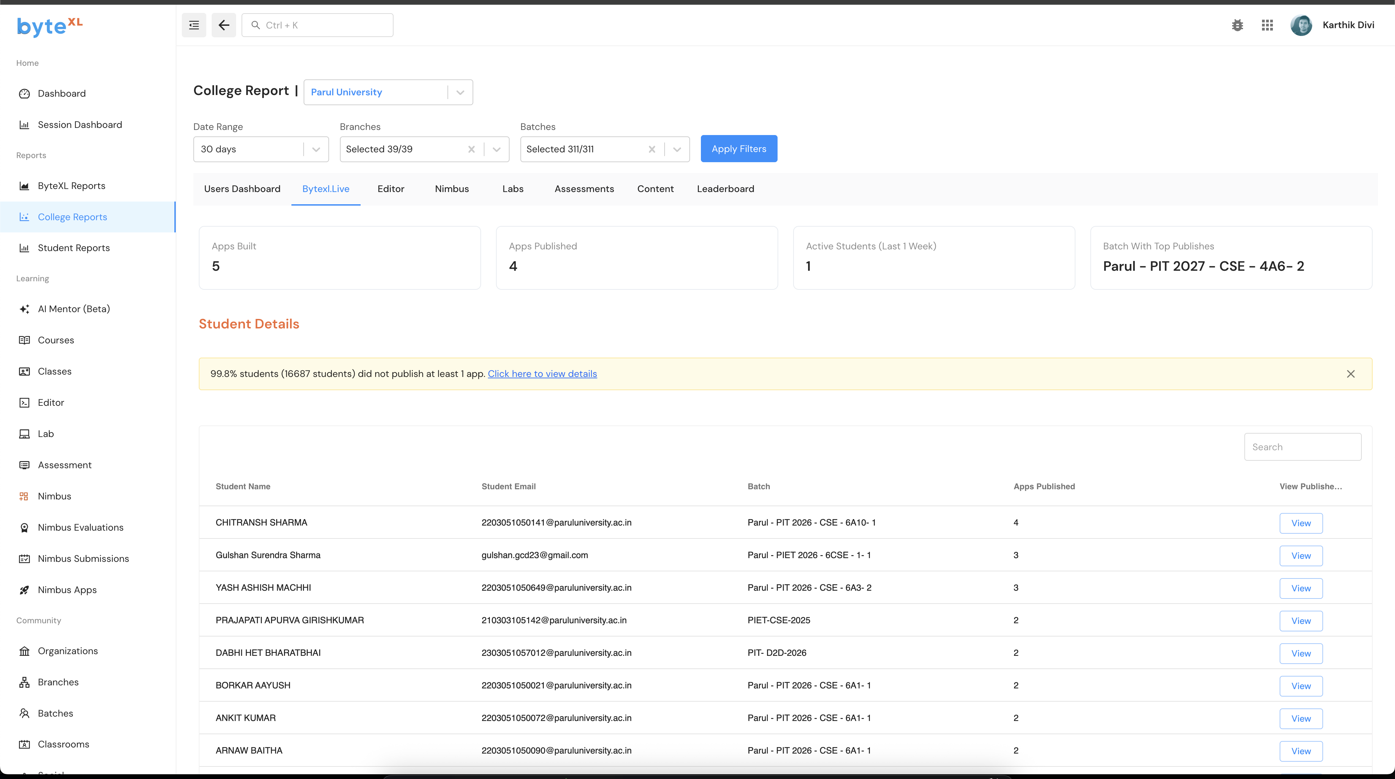This screenshot has width=1395, height=779.
Task: Clear the Batches selection
Action: pos(651,149)
